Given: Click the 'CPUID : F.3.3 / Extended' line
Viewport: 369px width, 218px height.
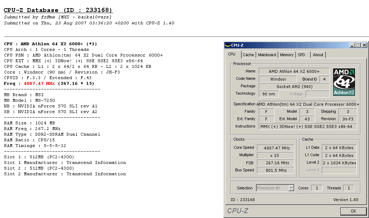Looking at the screenshot, I should [x=48, y=78].
